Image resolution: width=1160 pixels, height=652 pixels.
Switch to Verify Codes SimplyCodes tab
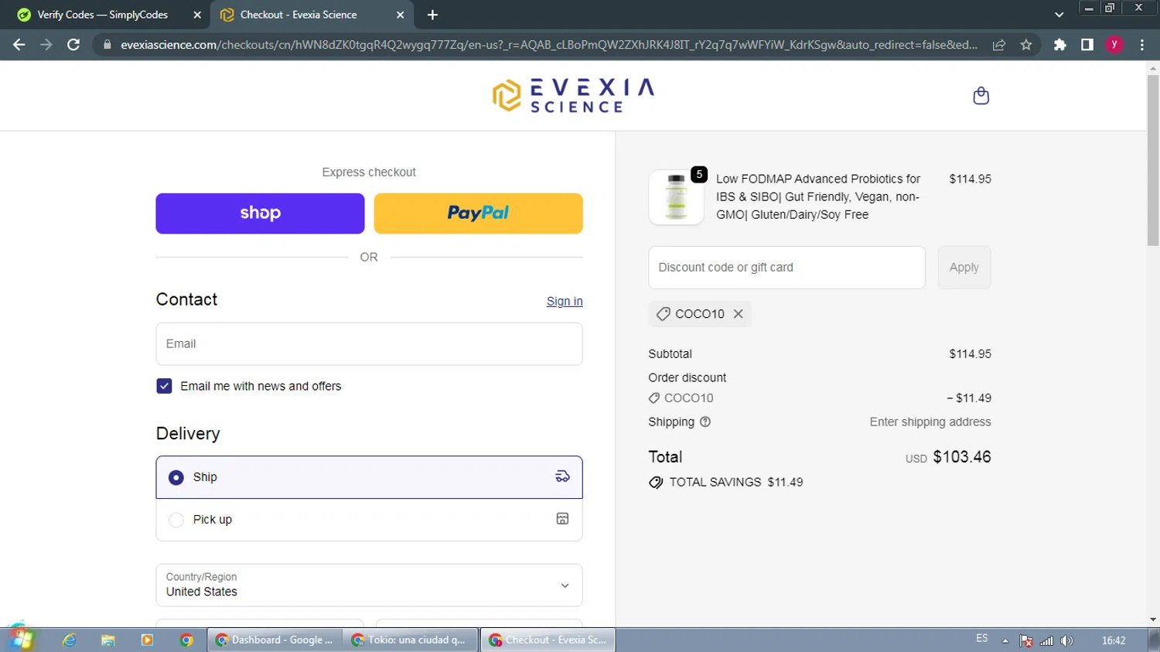pyautogui.click(x=103, y=15)
